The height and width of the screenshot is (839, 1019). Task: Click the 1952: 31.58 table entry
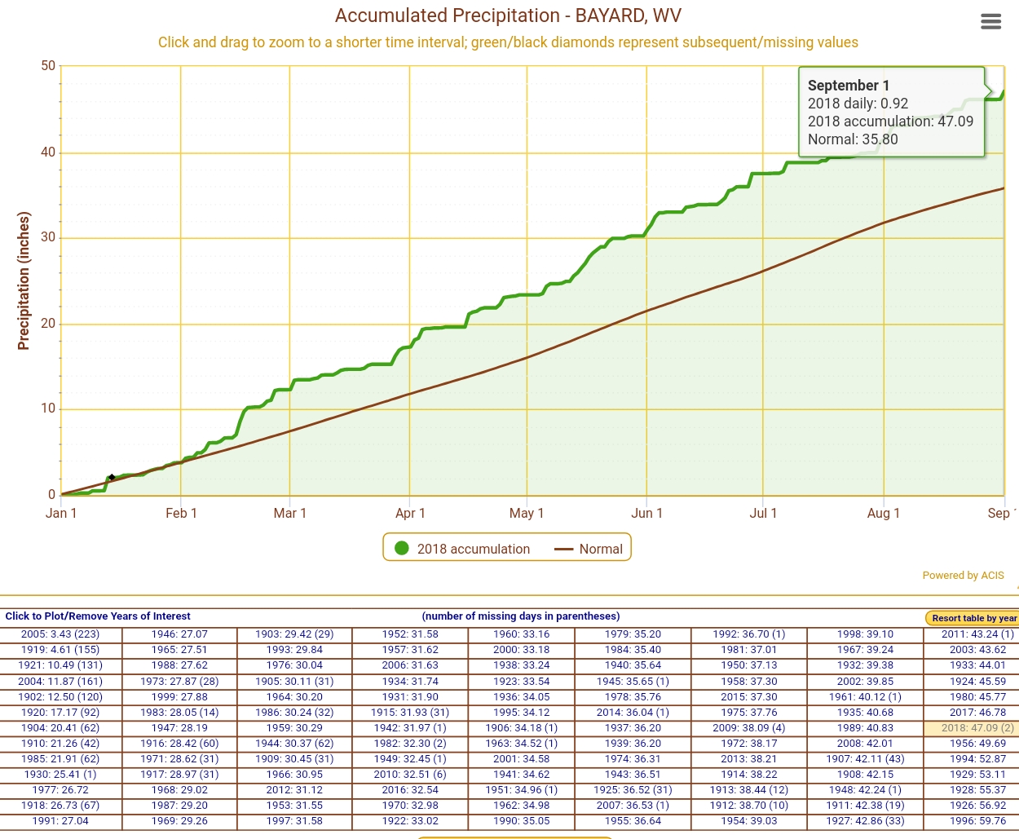tap(410, 634)
